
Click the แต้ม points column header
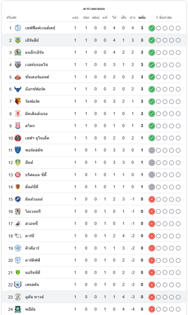click(x=142, y=17)
